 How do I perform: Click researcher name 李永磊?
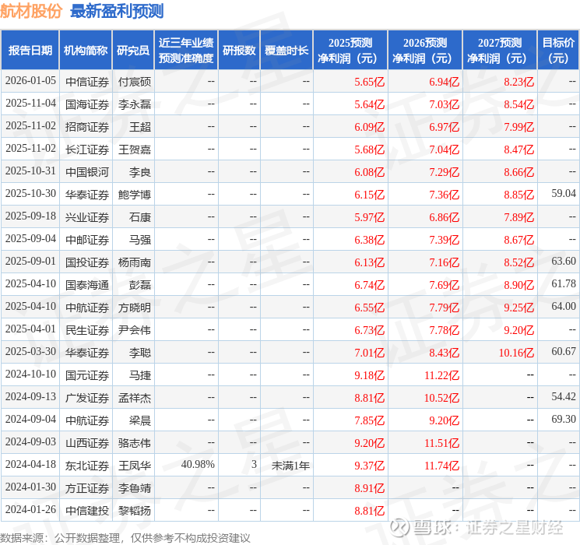134,104
